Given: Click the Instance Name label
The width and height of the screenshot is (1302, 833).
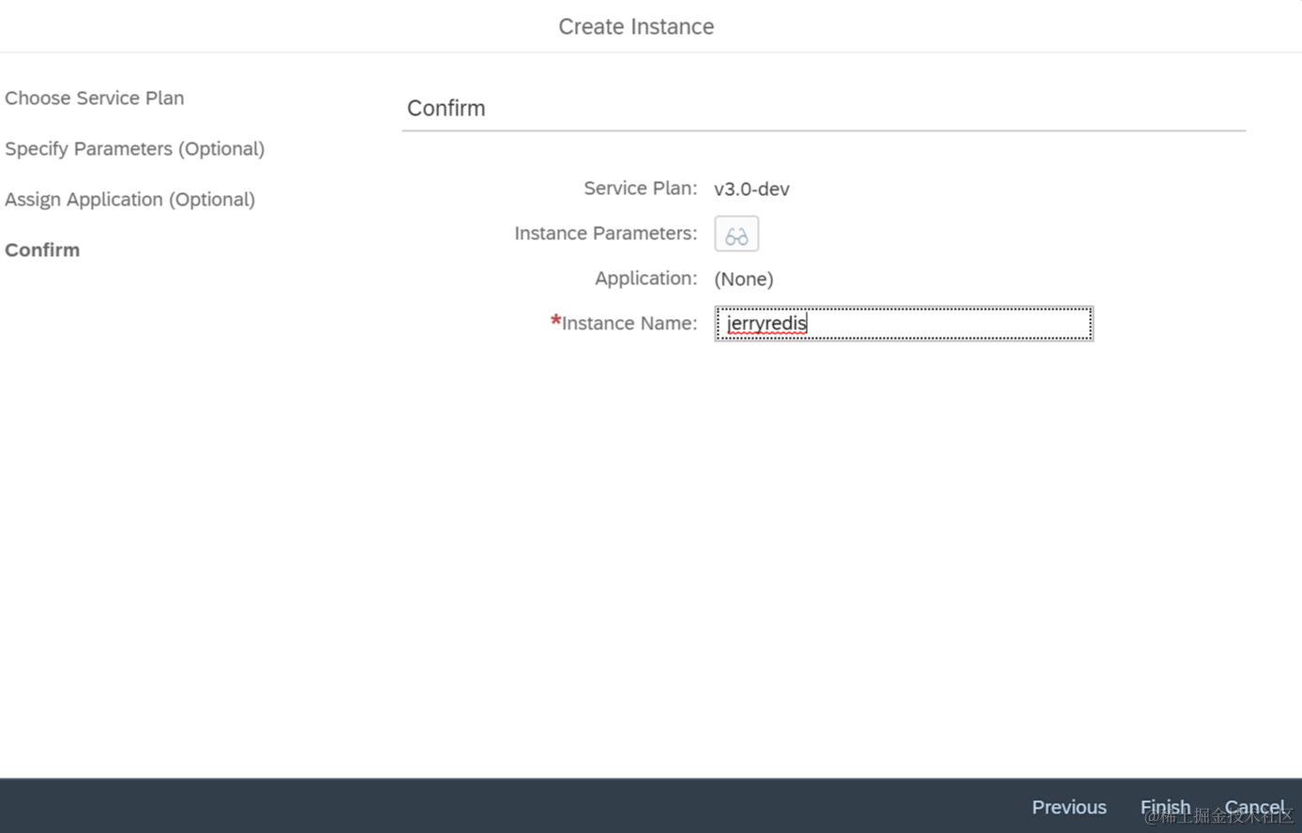Looking at the screenshot, I should [629, 323].
